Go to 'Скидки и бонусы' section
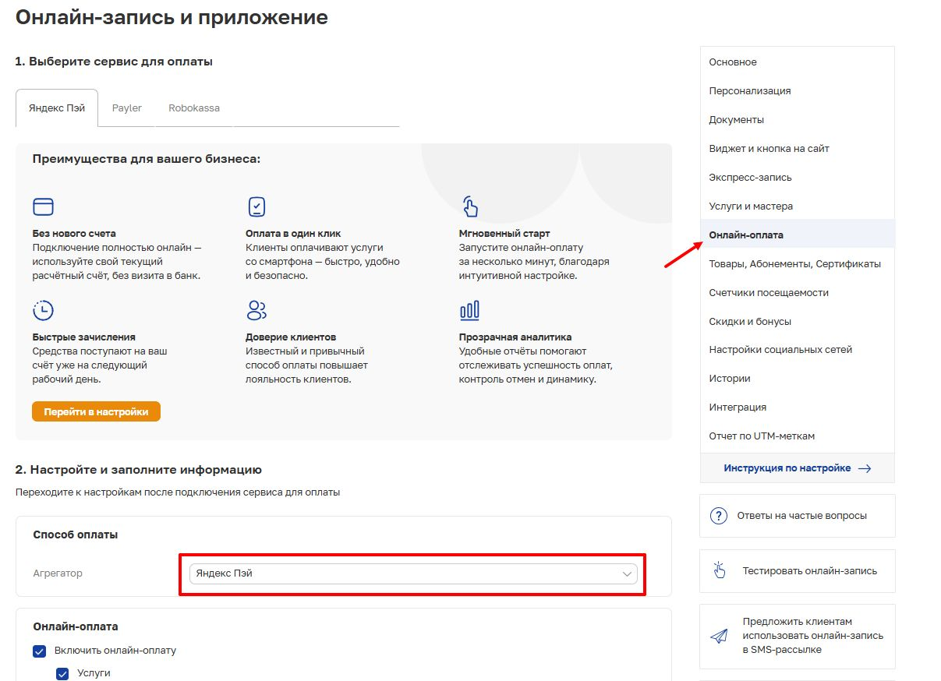This screenshot has height=681, width=941. point(749,322)
